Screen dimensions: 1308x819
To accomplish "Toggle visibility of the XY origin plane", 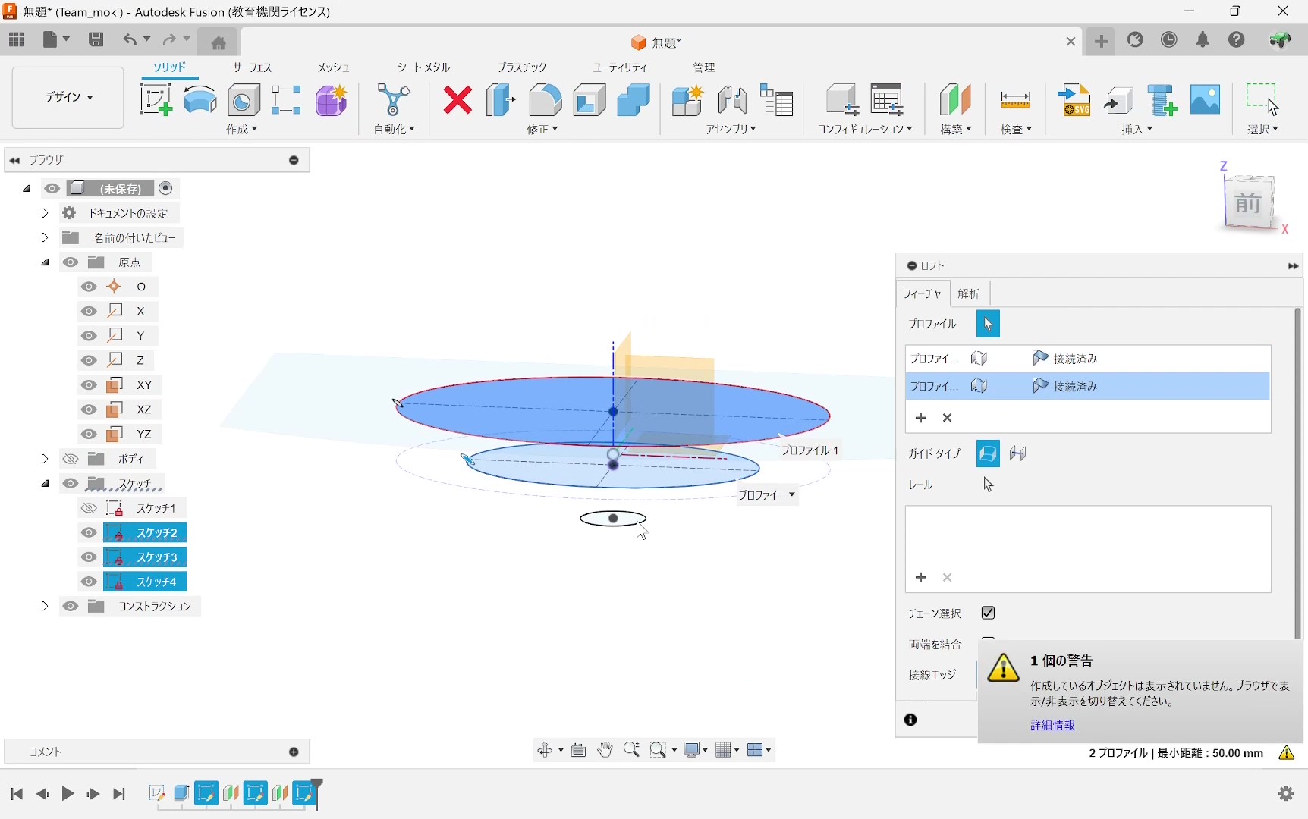I will [x=89, y=385].
